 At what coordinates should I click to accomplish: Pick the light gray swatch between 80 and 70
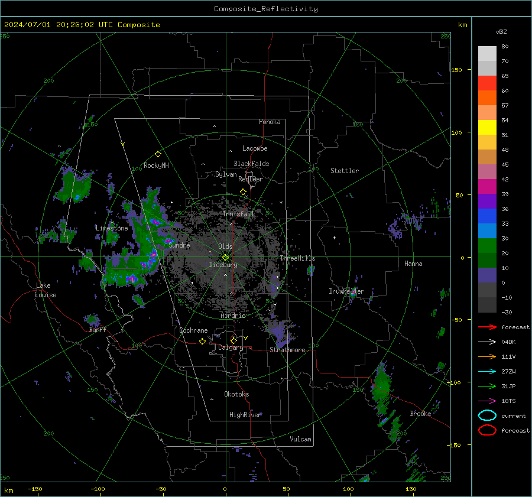487,54
